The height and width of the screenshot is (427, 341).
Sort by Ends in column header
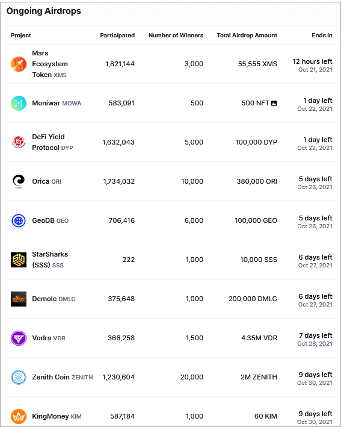point(322,36)
